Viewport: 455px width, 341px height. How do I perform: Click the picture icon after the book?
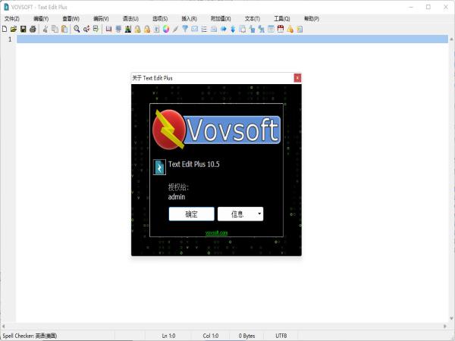point(127,29)
